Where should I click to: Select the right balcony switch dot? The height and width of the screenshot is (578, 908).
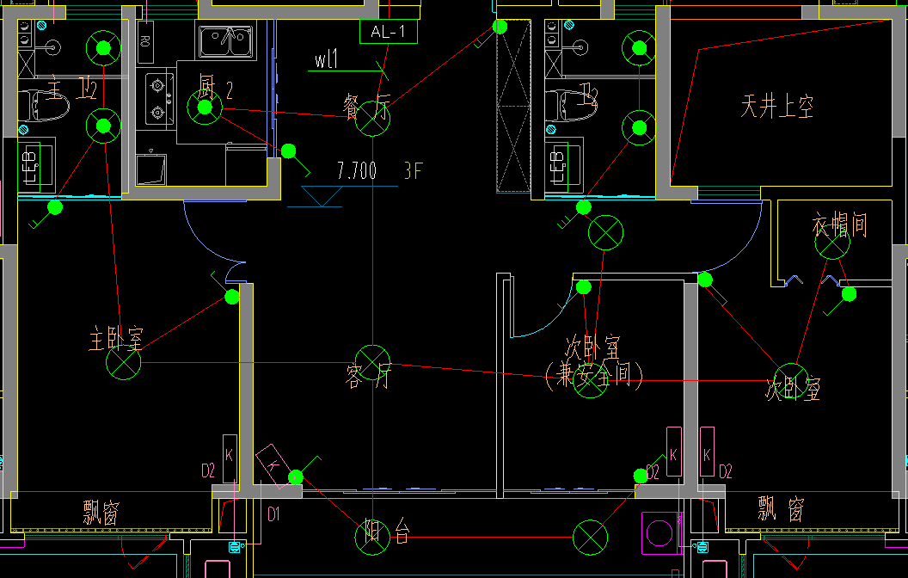click(641, 476)
